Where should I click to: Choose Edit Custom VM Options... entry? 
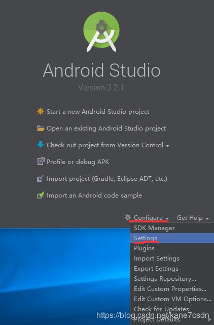point(172,299)
